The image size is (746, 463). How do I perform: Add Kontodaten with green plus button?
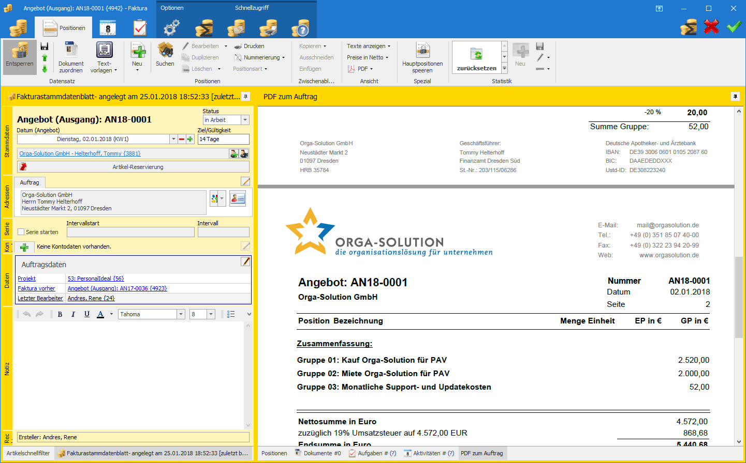(x=24, y=247)
